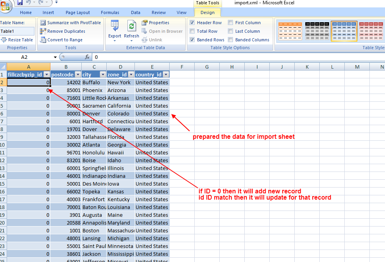Screen dimensions: 385x262
Task: Open the Customize Quick Access Toolbar dropdown
Action: coord(56,2)
